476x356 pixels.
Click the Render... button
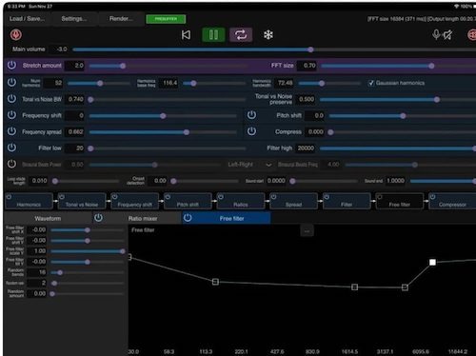tap(121, 19)
